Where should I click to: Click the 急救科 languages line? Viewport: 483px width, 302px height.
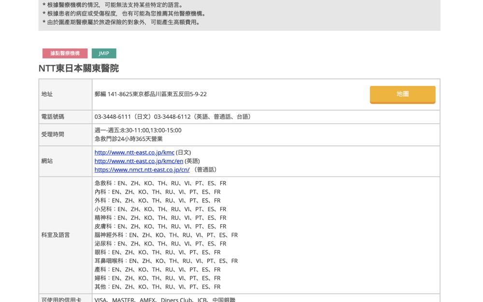coord(160,183)
